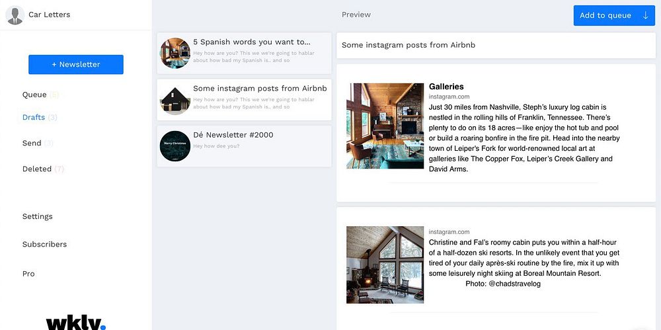
Task: Select the Dé Newsletter #2000 draft
Action: coord(244,146)
